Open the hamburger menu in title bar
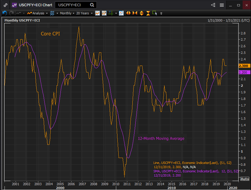The image size is (251, 190). (222, 5)
